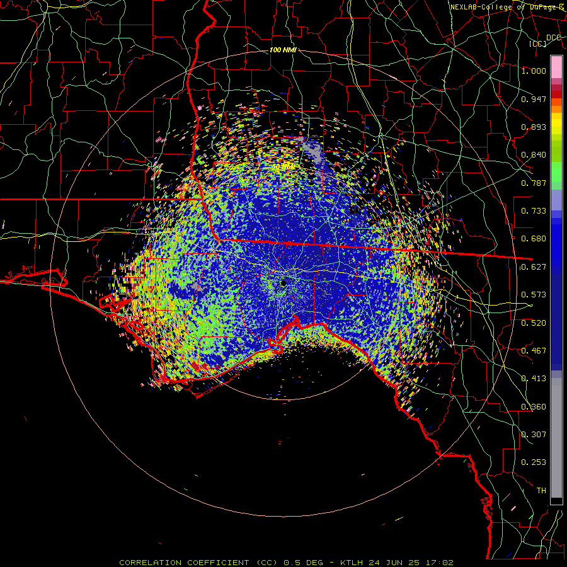Viewport: 567px width, 567px height.
Task: Click the TH label on the legend
Action: tap(541, 491)
